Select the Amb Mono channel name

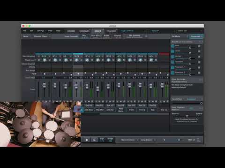point(120,110)
